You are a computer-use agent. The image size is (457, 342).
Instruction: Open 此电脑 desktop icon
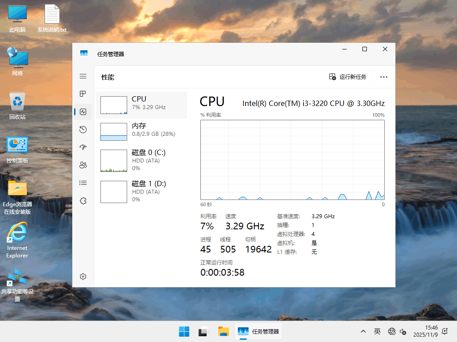pyautogui.click(x=17, y=18)
